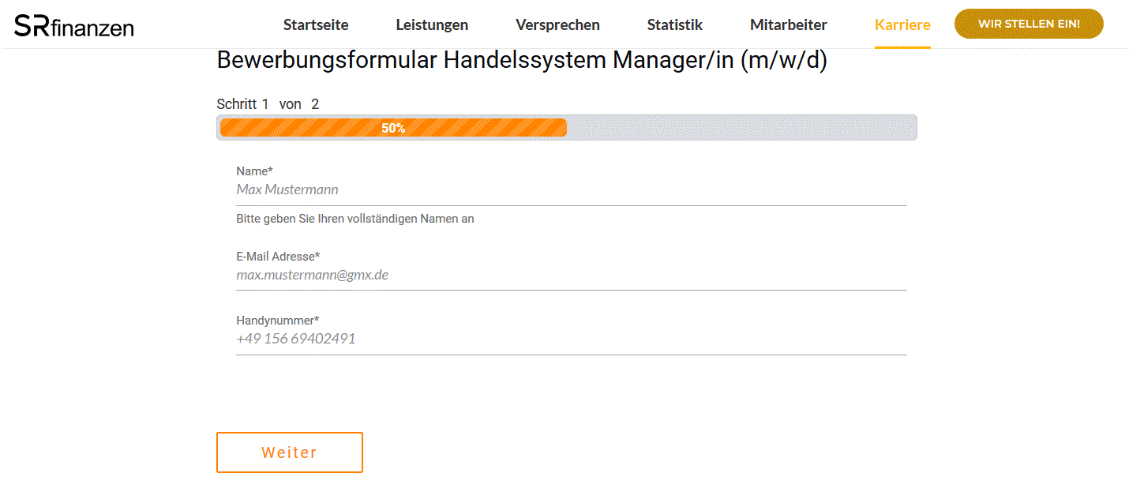Select the Handynummer input field
The width and height of the screenshot is (1129, 503).
(571, 339)
